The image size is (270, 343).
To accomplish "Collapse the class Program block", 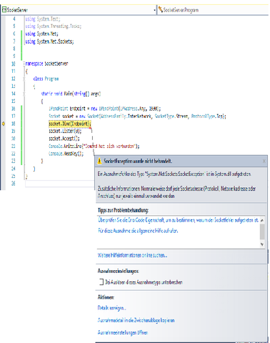I will pos(24,79).
